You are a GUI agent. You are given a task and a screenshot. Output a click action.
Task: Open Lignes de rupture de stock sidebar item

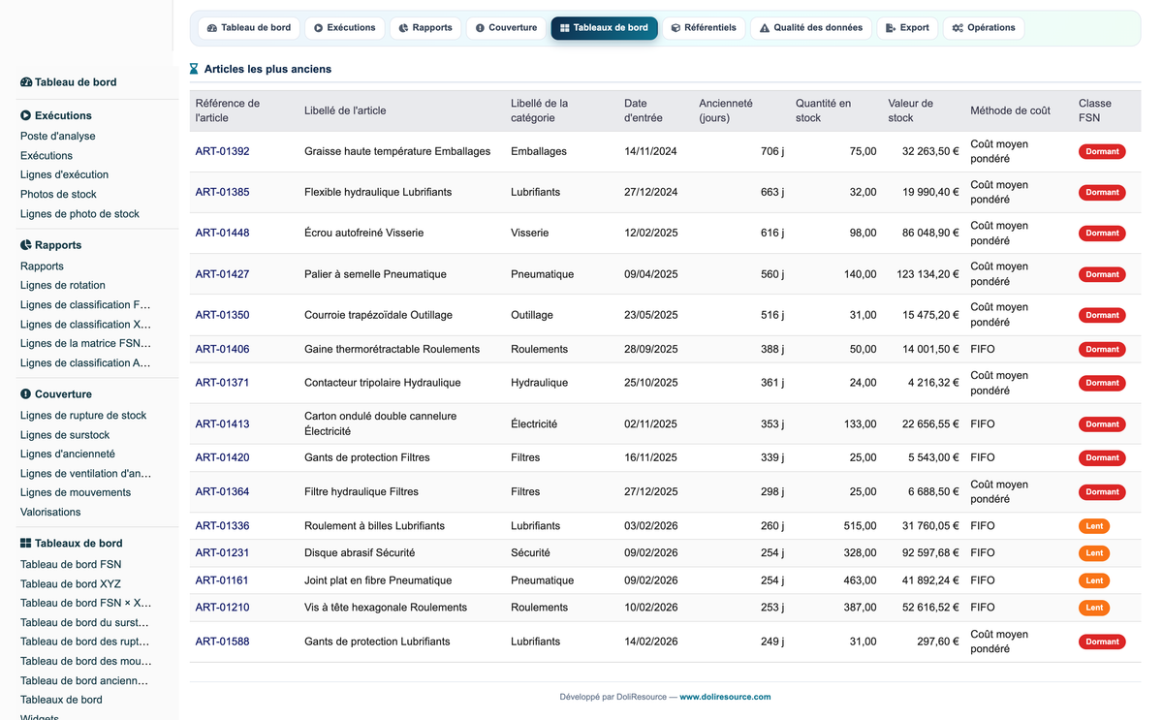83,416
